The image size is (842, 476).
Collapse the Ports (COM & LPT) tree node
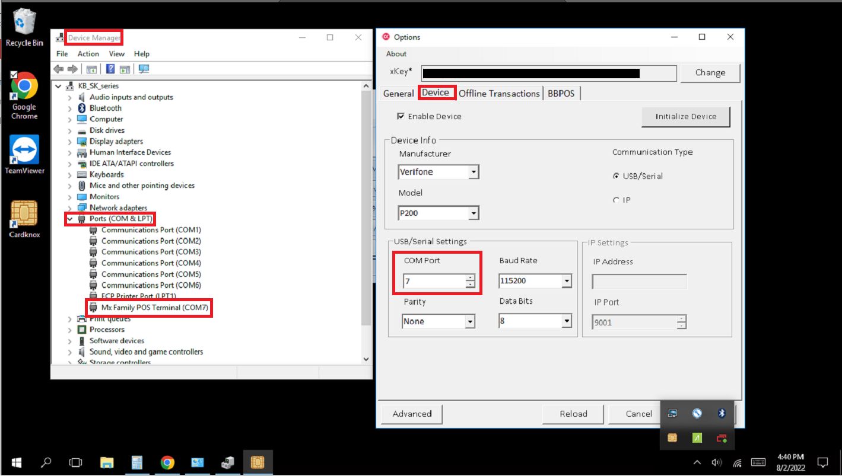coord(69,219)
